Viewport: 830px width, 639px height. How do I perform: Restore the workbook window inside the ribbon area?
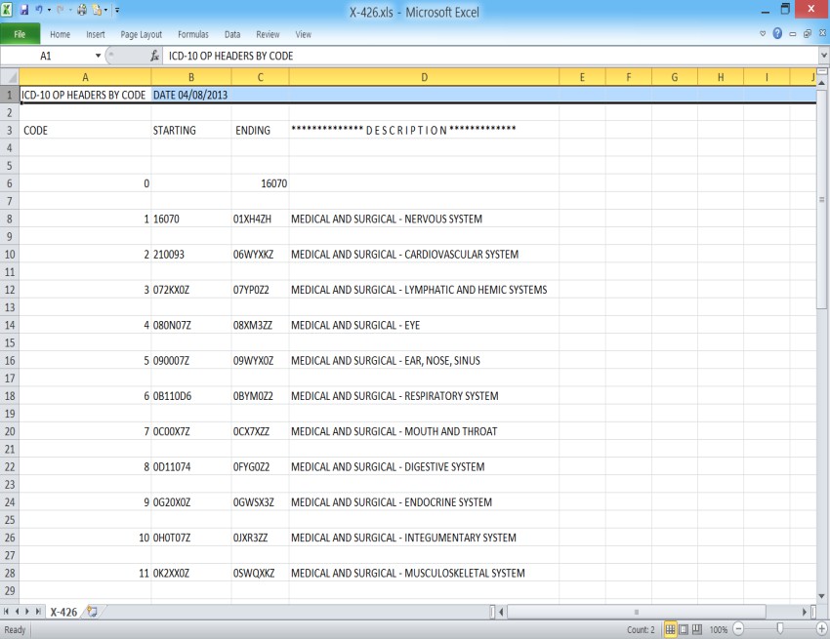coord(808,34)
